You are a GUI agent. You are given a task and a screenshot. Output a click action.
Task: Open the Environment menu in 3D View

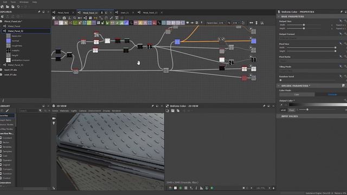click(x=94, y=110)
